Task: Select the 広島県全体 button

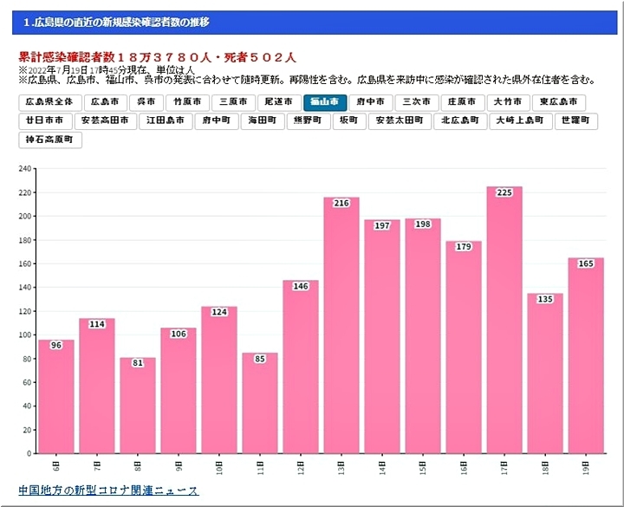Action: tap(49, 102)
